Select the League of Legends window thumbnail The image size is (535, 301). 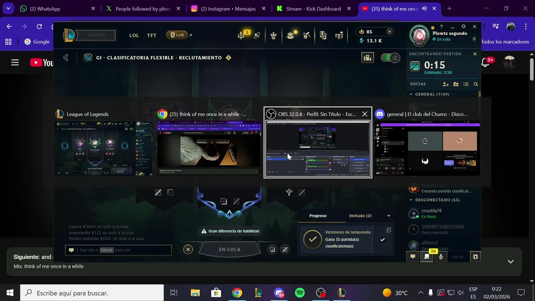click(104, 148)
